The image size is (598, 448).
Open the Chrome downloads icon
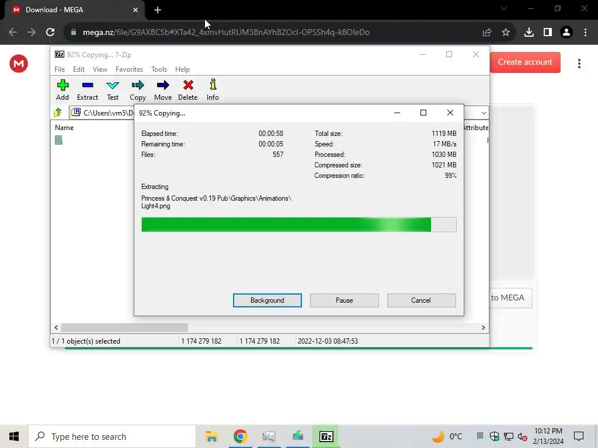(529, 32)
